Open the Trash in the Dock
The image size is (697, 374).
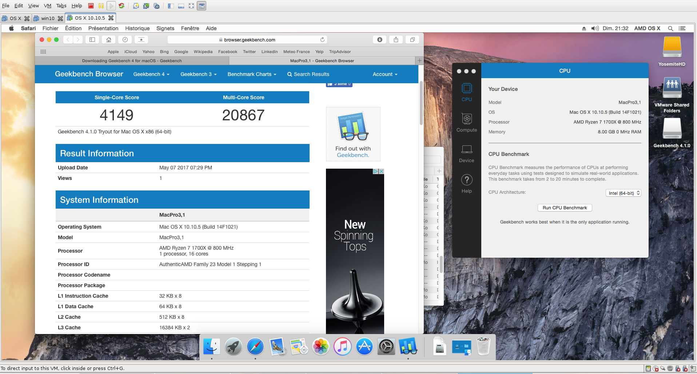pyautogui.click(x=483, y=346)
